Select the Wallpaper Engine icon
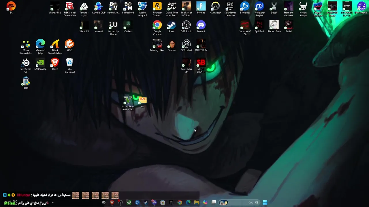The width and height of the screenshot is (369, 207). click(259, 9)
